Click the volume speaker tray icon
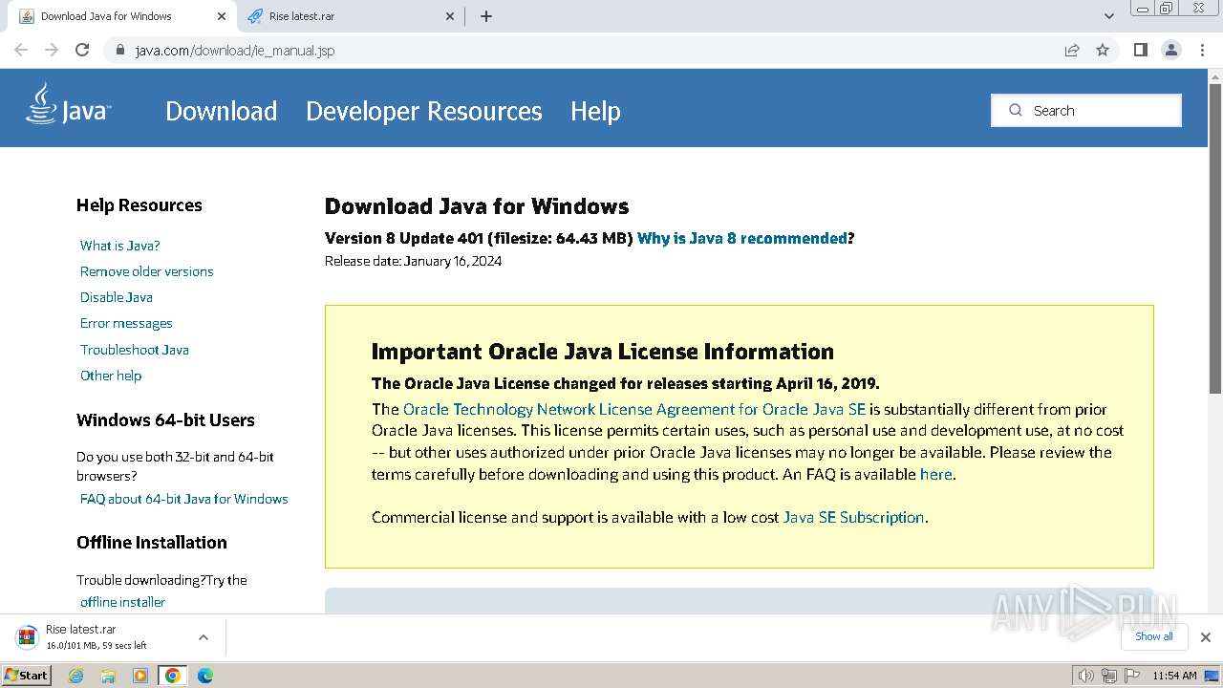The width and height of the screenshot is (1223, 688). tap(1085, 676)
